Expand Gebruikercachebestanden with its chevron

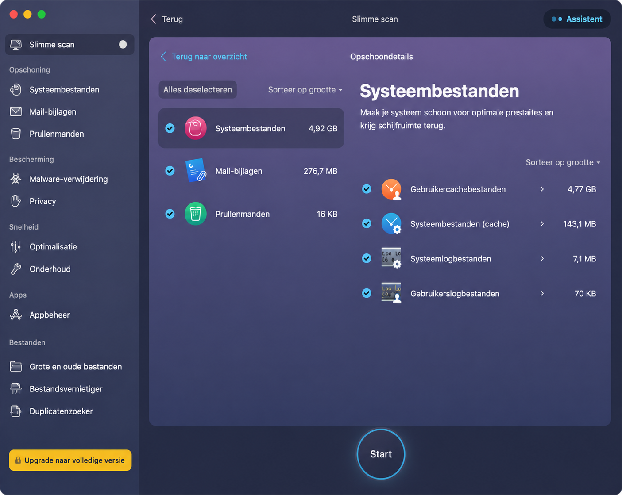(x=542, y=189)
